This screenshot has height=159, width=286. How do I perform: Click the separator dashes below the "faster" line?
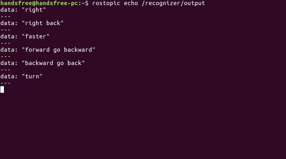[5, 43]
